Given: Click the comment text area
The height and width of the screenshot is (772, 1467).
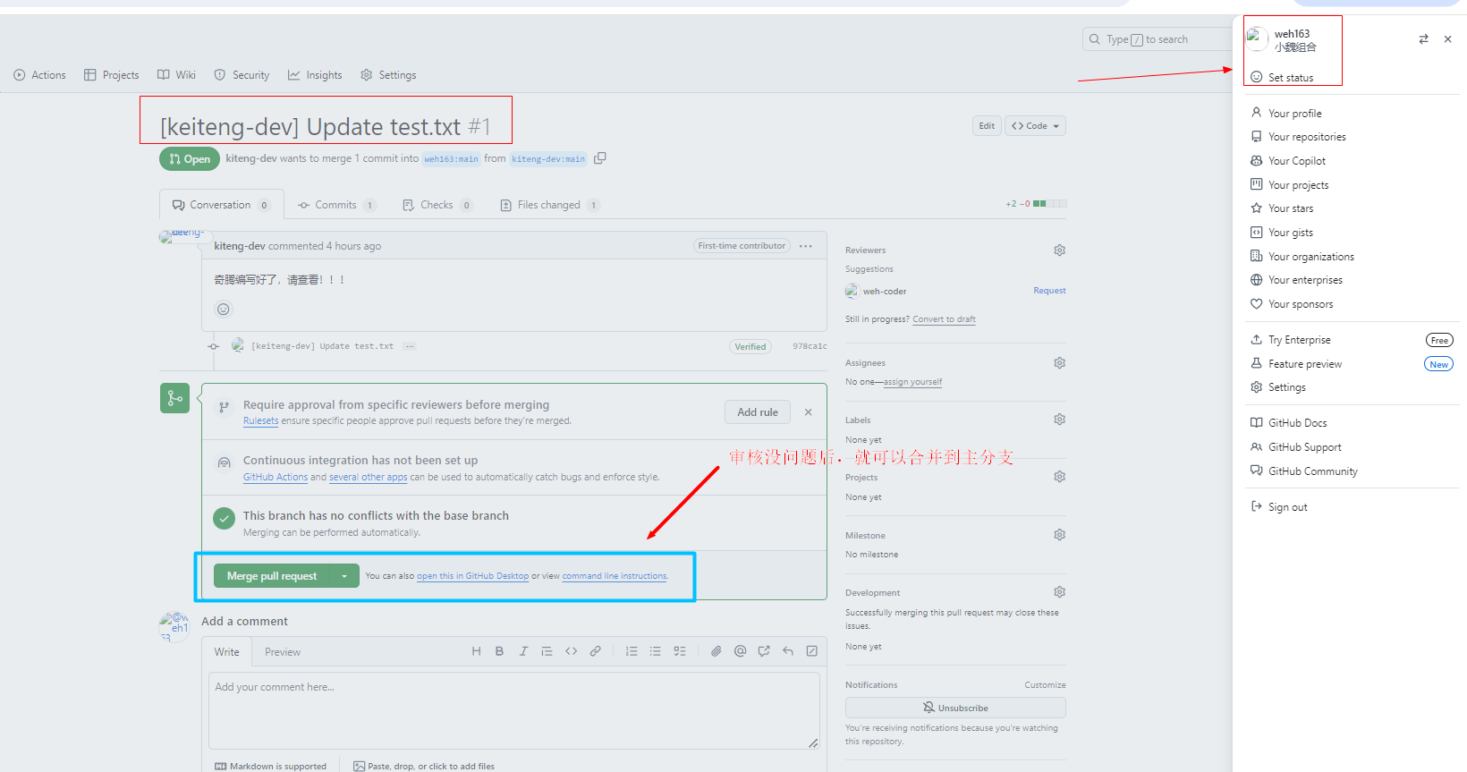Looking at the screenshot, I should pyautogui.click(x=514, y=710).
